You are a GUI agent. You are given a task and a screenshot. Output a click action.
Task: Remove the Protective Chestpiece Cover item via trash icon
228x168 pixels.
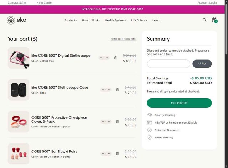pyautogui.click(x=118, y=122)
